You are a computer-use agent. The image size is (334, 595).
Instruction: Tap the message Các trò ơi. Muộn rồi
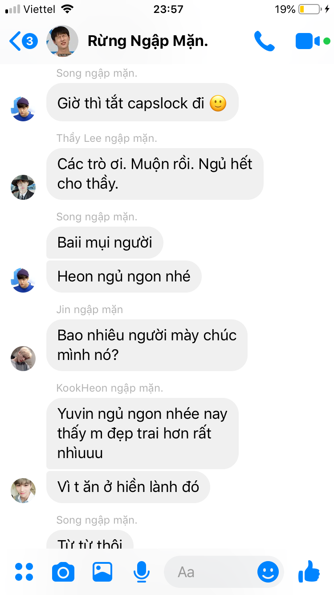click(155, 174)
